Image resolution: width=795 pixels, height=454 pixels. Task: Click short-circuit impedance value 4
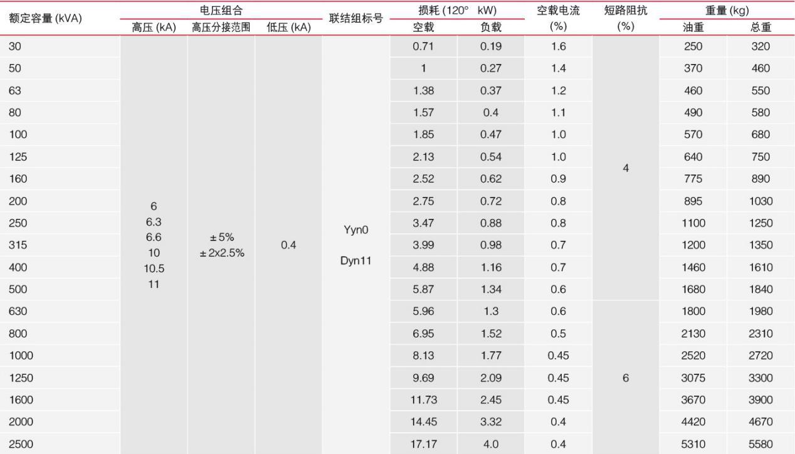(x=625, y=169)
